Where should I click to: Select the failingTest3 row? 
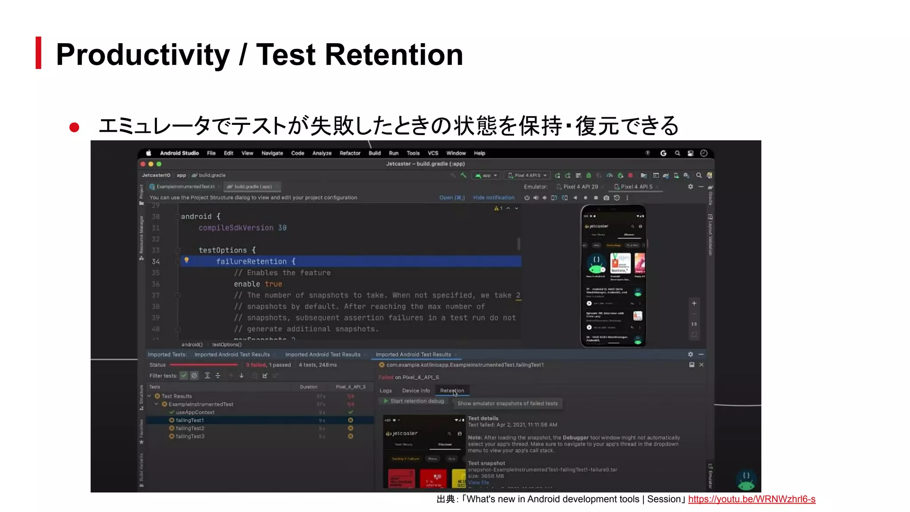coord(260,436)
